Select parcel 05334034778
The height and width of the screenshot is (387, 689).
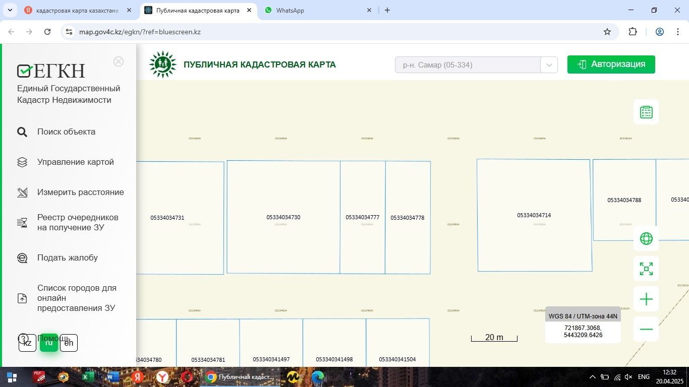click(x=407, y=218)
